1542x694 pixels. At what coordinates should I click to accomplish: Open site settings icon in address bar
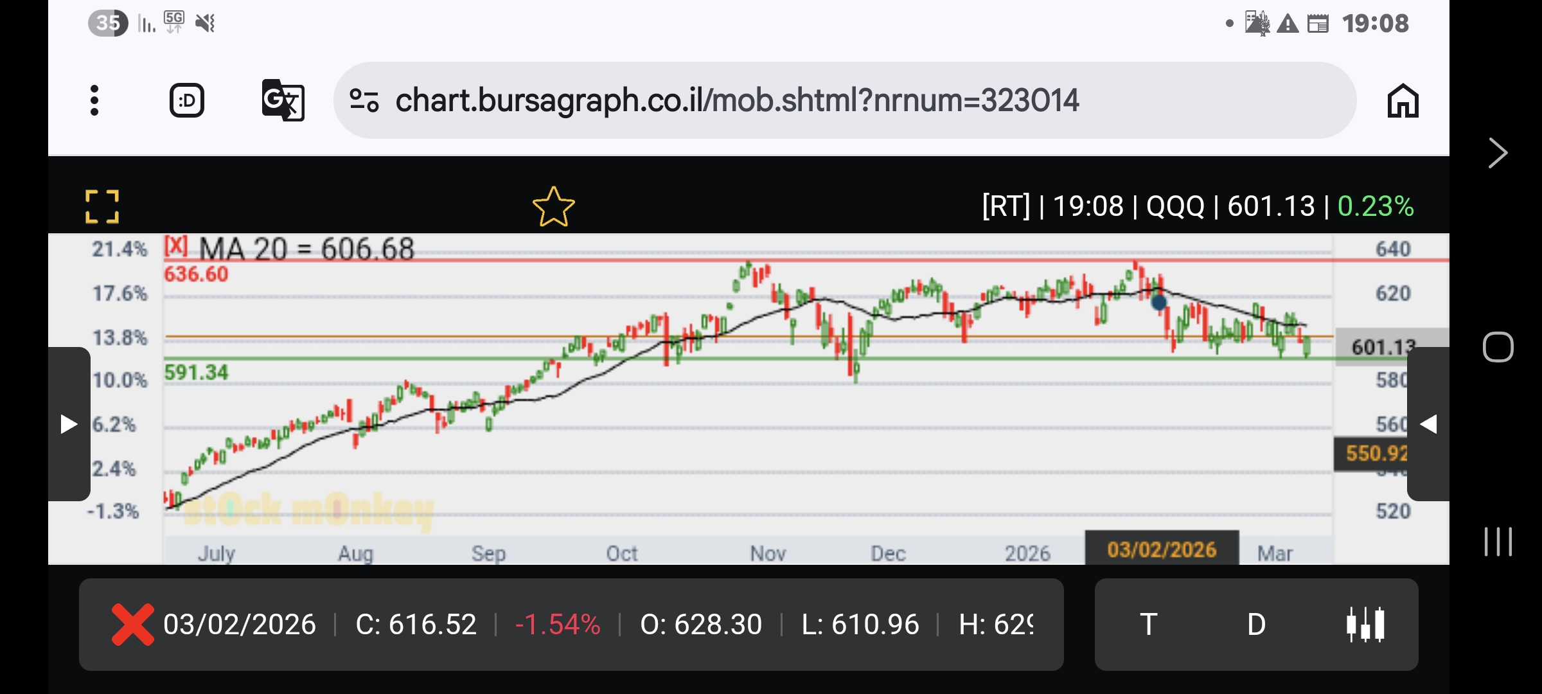tap(364, 100)
